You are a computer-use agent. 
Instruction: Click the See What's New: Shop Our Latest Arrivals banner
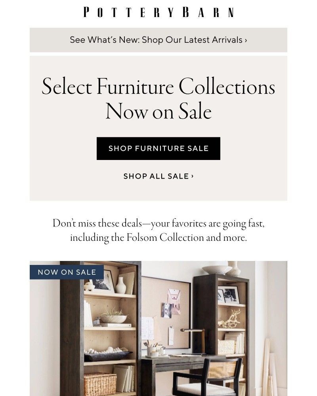pos(158,40)
